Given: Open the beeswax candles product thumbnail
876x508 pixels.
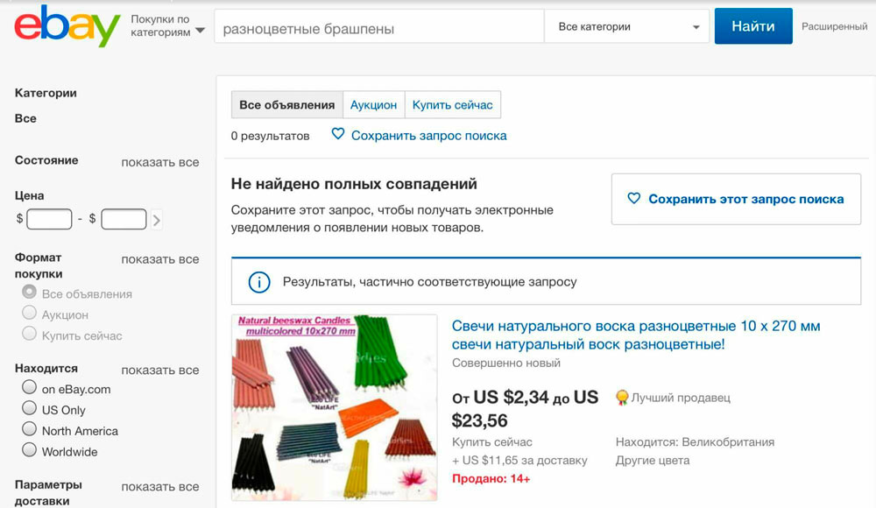Looking at the screenshot, I should point(334,407).
